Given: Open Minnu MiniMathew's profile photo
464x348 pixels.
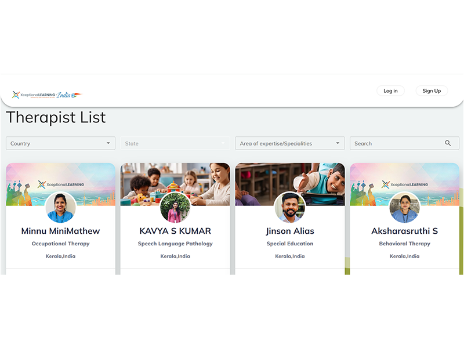Looking at the screenshot, I should click(x=60, y=208).
